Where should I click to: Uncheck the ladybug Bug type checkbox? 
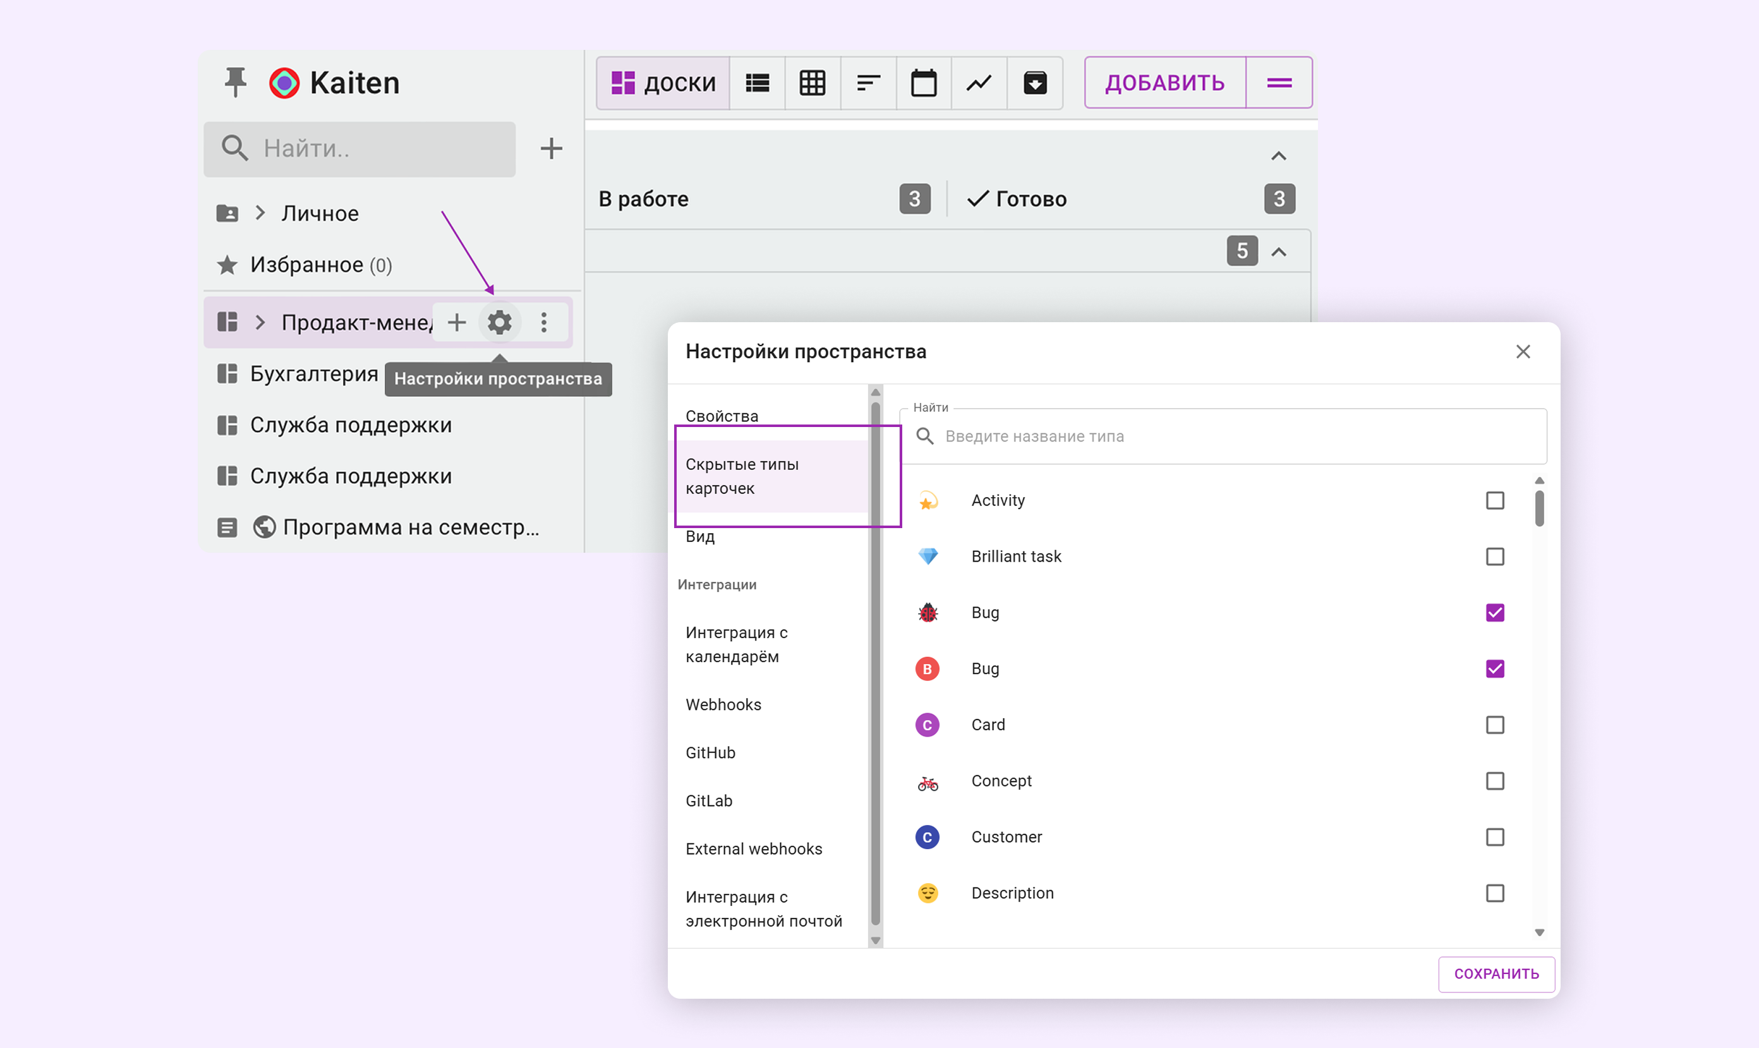click(x=1494, y=613)
